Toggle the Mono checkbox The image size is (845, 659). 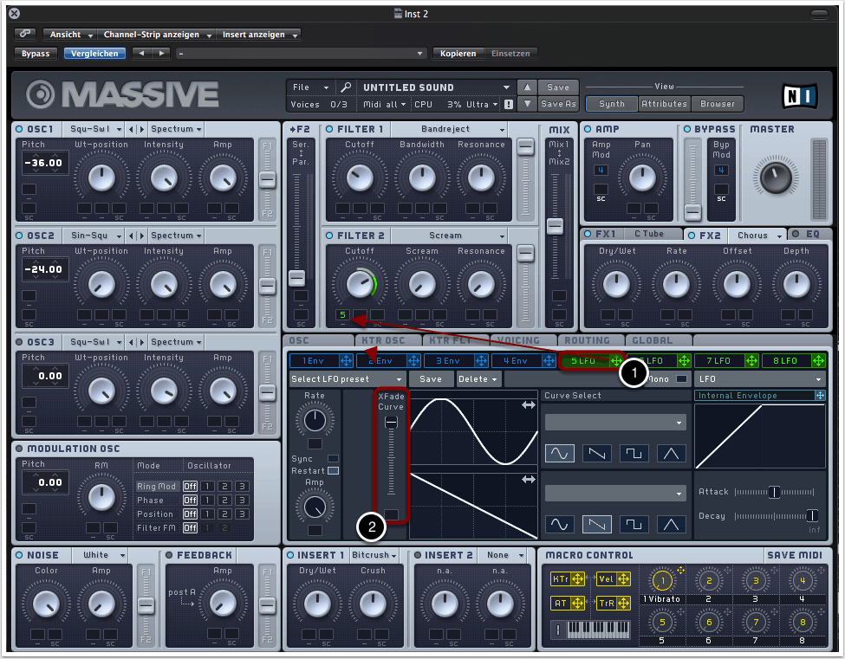coord(682,379)
